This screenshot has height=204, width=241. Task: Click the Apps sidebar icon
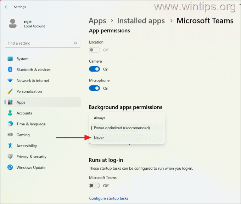pos(10,102)
